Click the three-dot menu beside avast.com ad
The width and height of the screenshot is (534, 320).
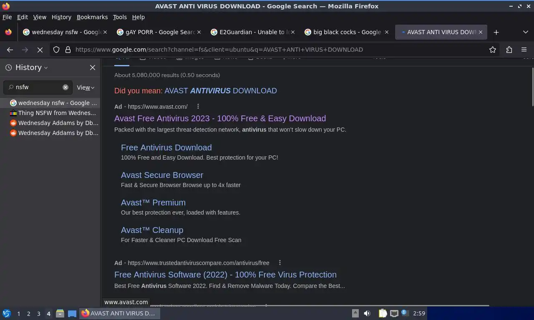click(198, 107)
